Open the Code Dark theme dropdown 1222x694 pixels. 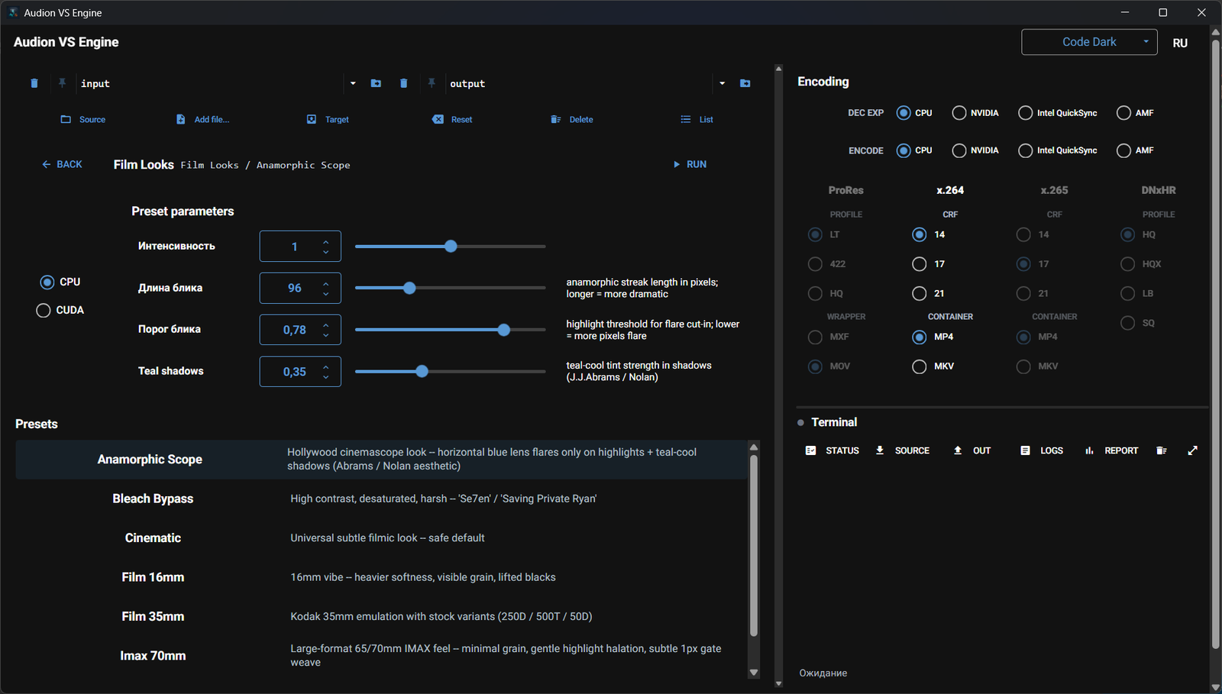pyautogui.click(x=1089, y=42)
